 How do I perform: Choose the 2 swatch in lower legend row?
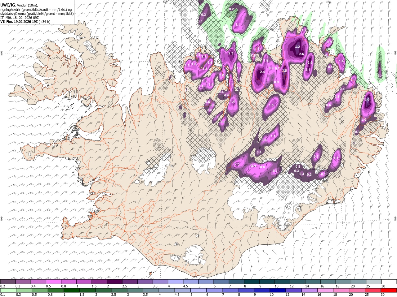pos(103,290)
